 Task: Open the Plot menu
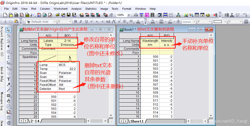pyautogui.click(x=34, y=9)
